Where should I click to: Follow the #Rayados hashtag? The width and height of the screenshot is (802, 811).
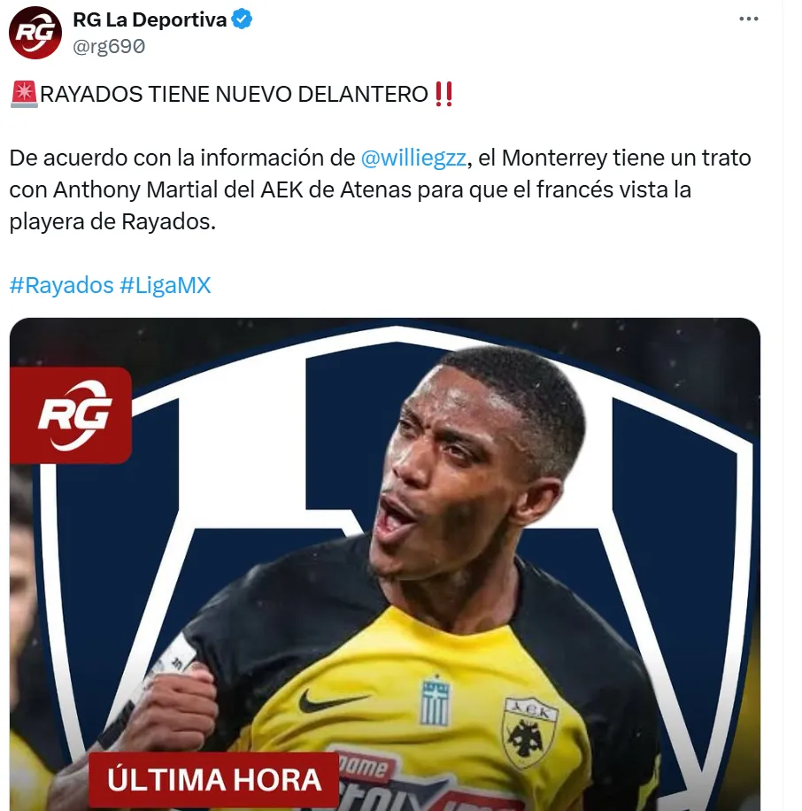tap(62, 285)
